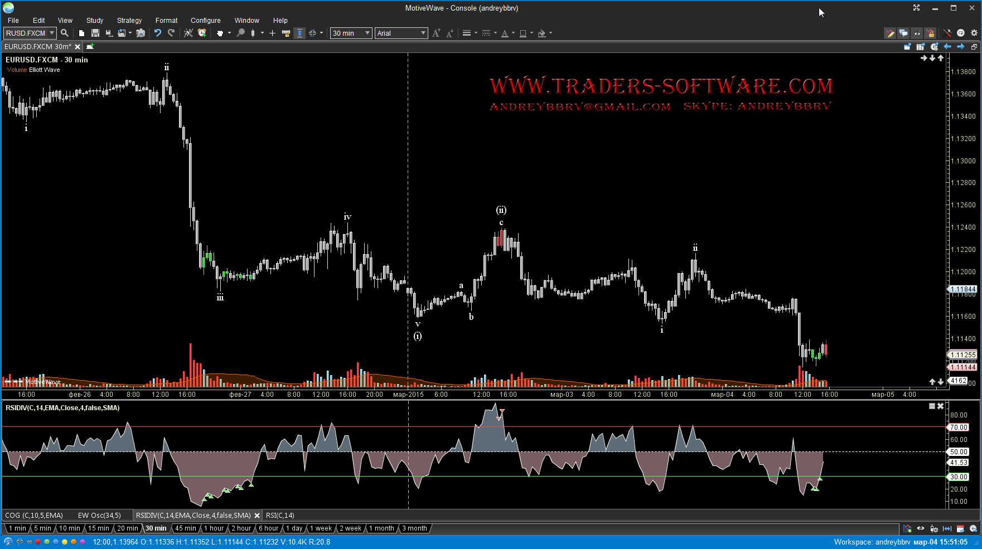Switch to the 1 day timeframe
The width and height of the screenshot is (982, 549).
(294, 528)
